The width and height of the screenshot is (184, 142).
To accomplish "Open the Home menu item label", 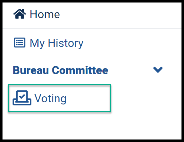I will click(45, 14).
